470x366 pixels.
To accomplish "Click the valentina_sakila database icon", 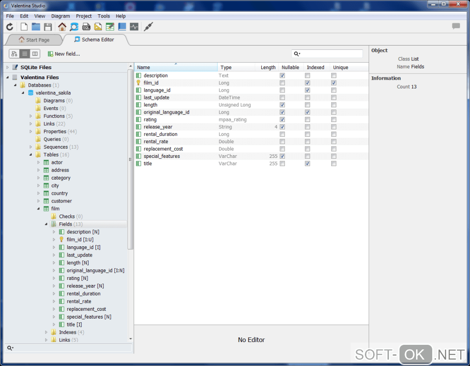I will tap(30, 93).
